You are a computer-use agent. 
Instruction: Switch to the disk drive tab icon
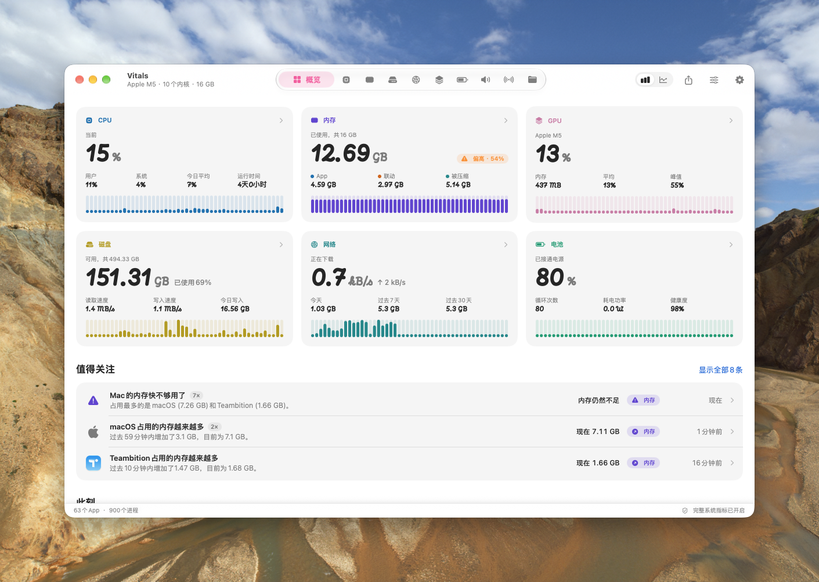coord(392,79)
